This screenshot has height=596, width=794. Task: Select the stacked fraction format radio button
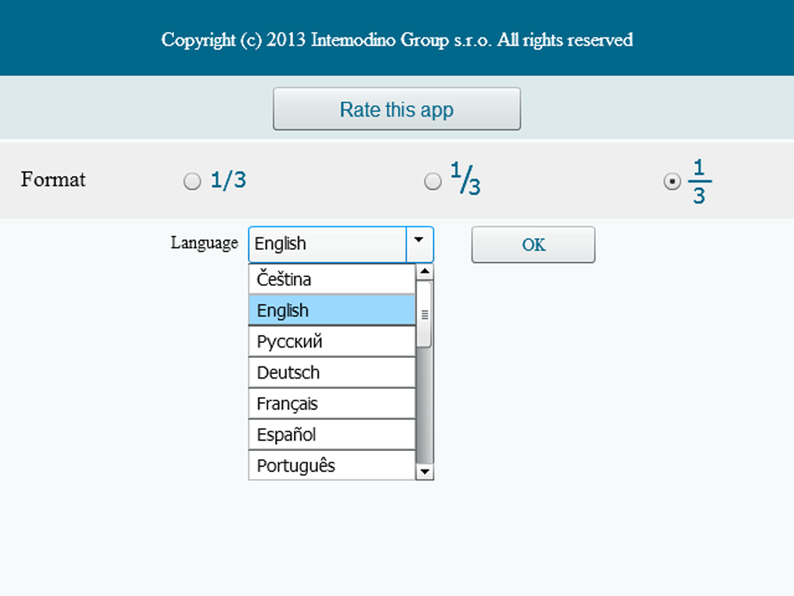point(672,182)
